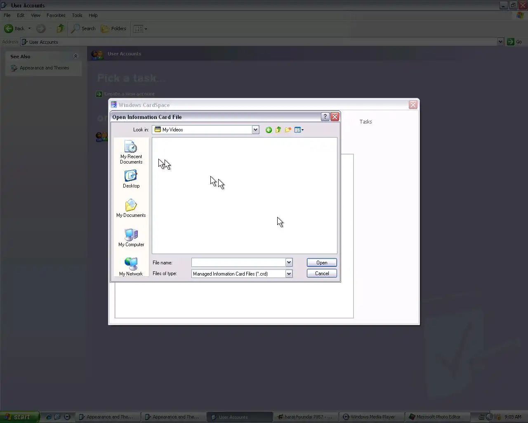Click the Forward toolbar button
Image resolution: width=528 pixels, height=423 pixels.
point(41,29)
